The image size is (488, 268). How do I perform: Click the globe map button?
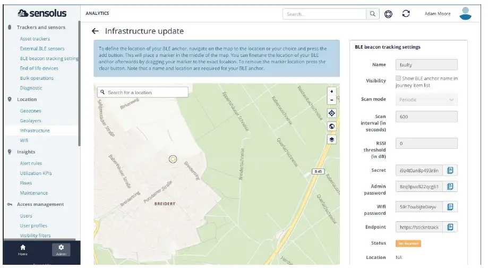(331, 126)
